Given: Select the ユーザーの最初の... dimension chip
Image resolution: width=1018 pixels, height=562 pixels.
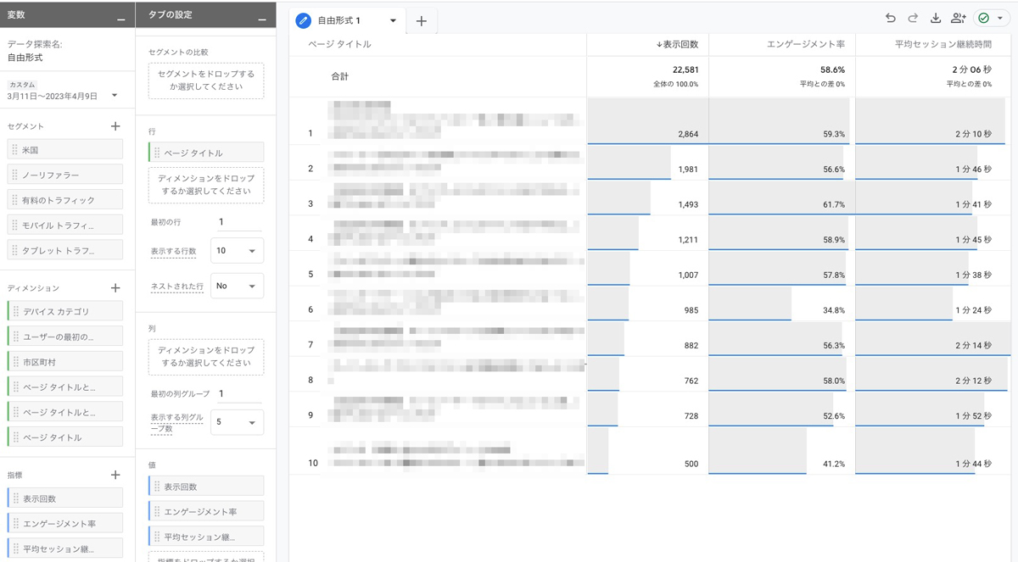Looking at the screenshot, I should click(x=65, y=337).
